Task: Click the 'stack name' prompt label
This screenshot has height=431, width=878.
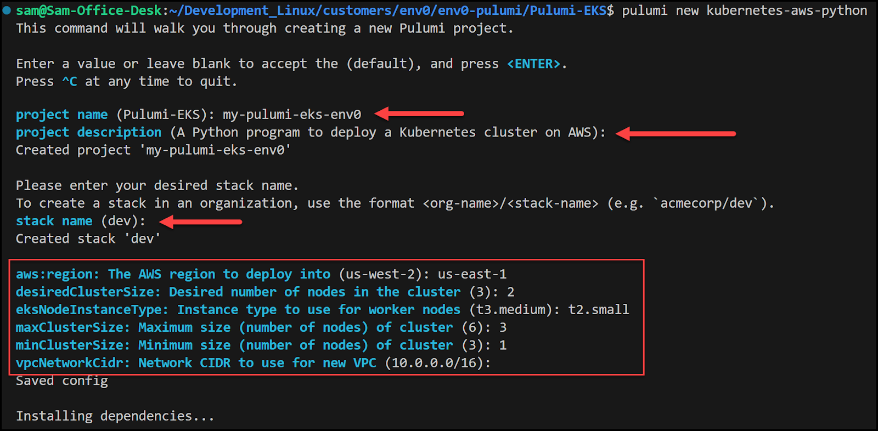Action: click(x=54, y=221)
